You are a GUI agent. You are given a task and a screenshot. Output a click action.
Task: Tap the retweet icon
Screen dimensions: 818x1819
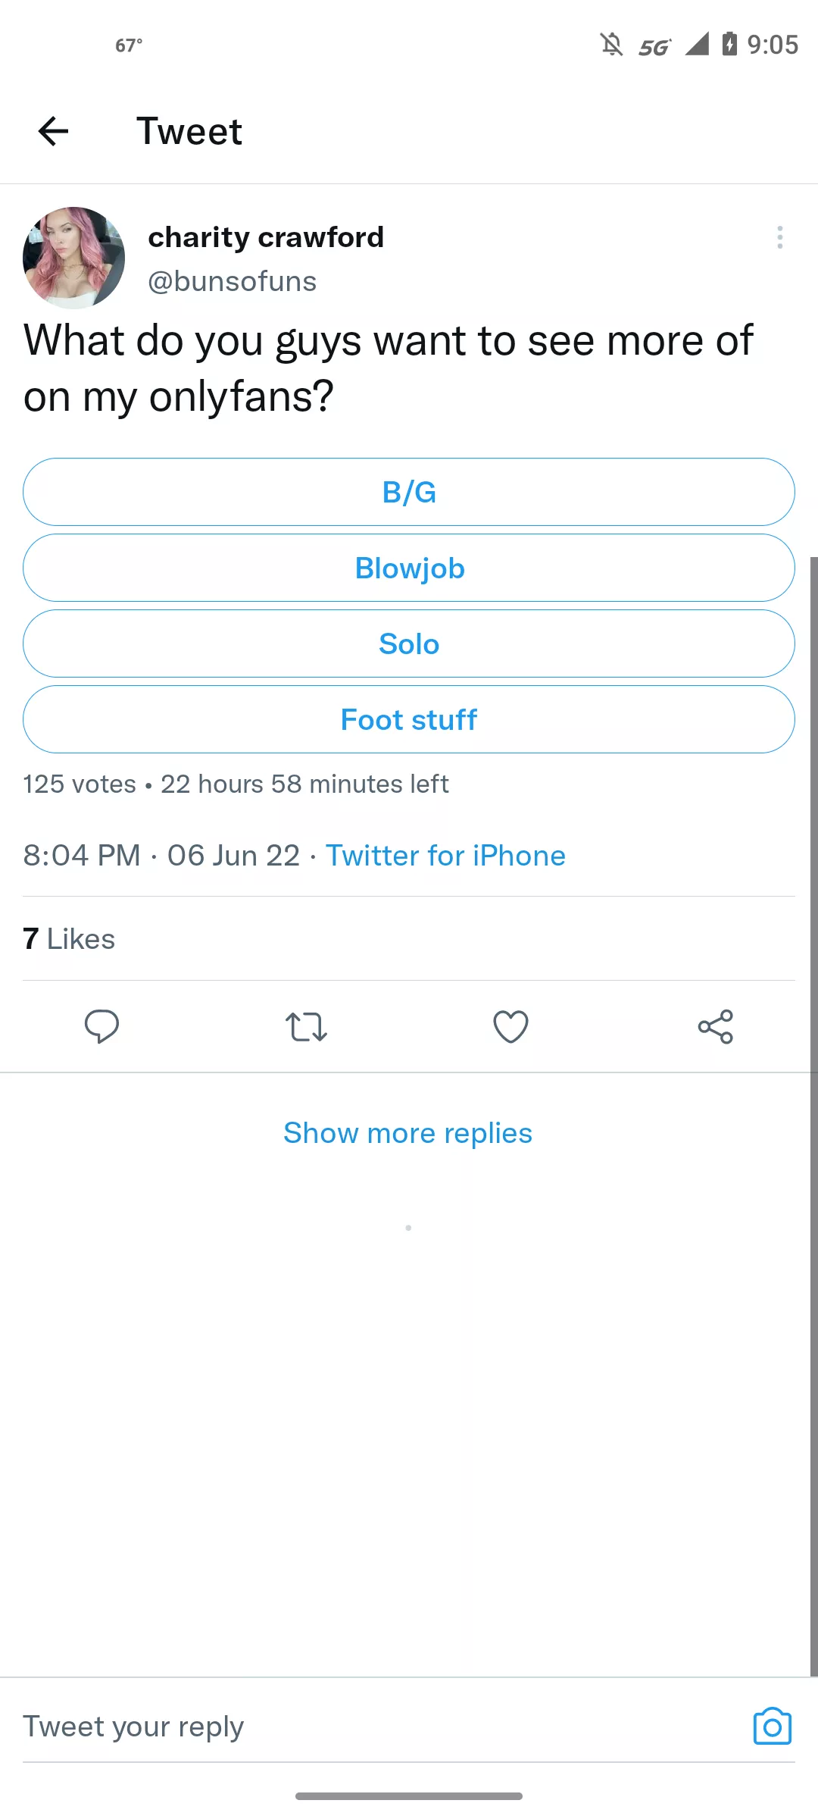(x=306, y=1027)
